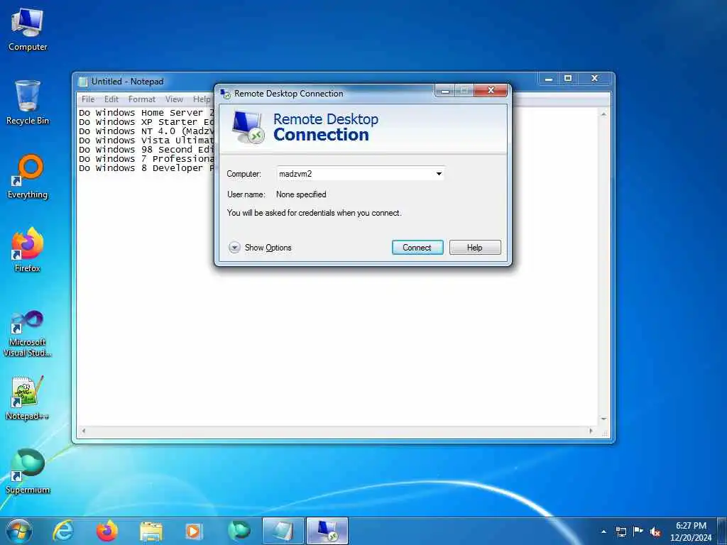
Task: Click the 'Do Windows 8 Developer' line
Action: point(146,168)
